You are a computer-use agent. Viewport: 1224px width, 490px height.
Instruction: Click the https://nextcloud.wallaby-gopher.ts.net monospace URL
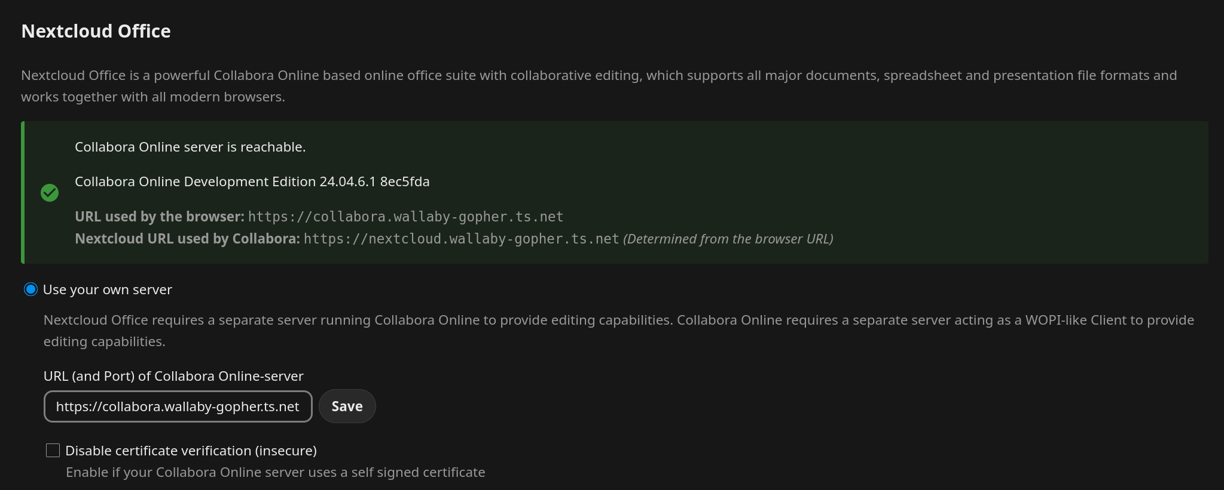coord(461,239)
